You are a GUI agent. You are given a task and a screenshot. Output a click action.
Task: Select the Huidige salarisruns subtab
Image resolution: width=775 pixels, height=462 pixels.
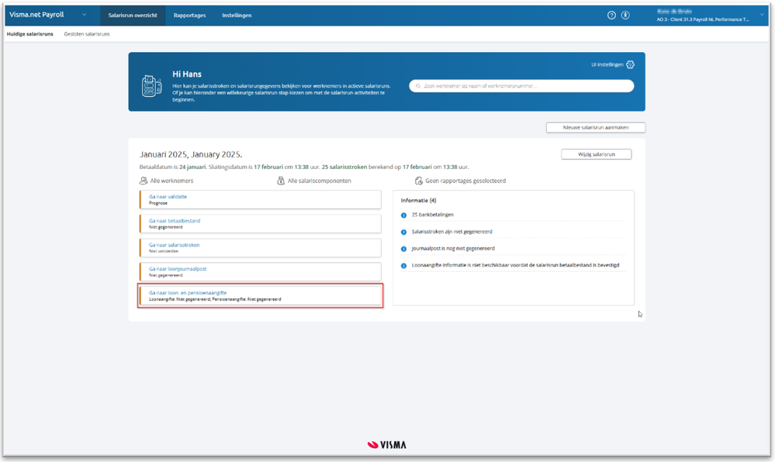[x=29, y=34]
